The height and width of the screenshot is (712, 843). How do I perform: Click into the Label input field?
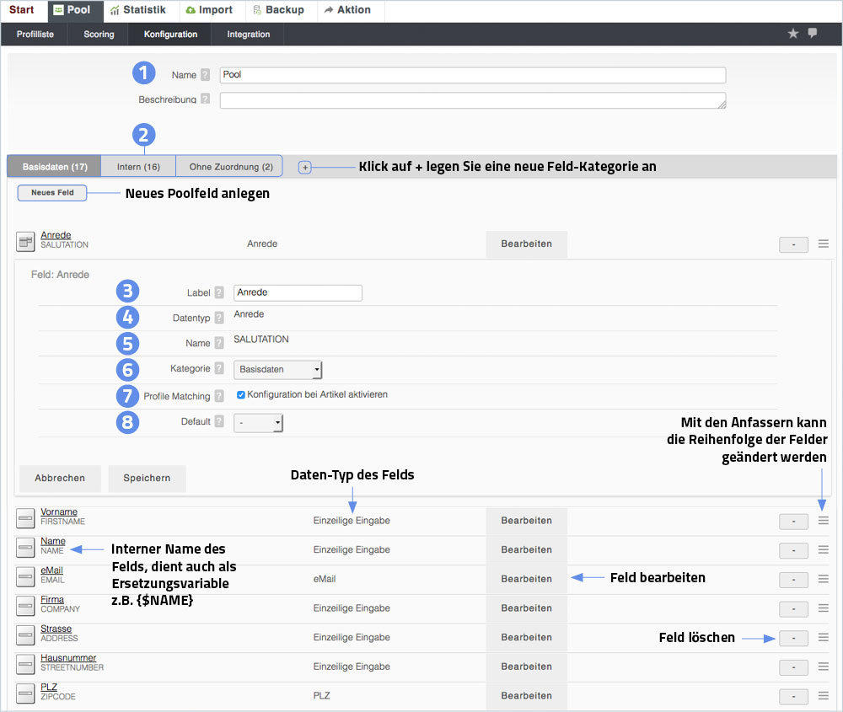click(298, 293)
